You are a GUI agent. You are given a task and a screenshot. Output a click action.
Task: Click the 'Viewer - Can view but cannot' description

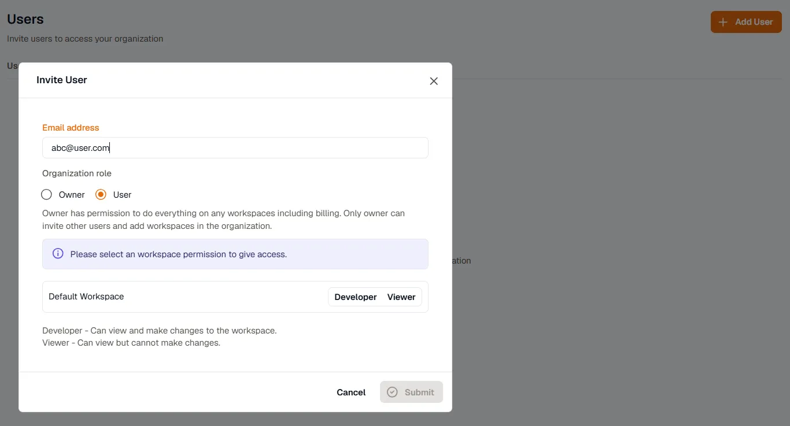coord(131,343)
